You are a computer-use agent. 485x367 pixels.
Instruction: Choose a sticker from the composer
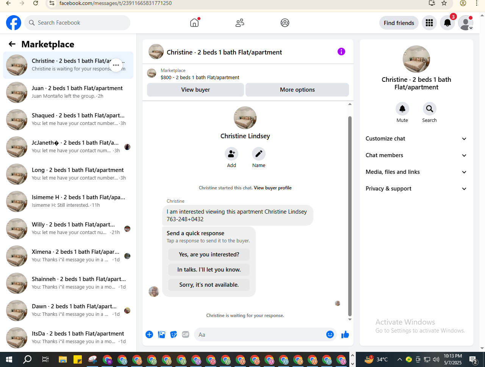pos(174,334)
